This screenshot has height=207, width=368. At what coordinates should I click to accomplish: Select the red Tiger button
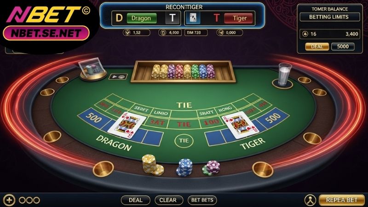[x=239, y=18]
